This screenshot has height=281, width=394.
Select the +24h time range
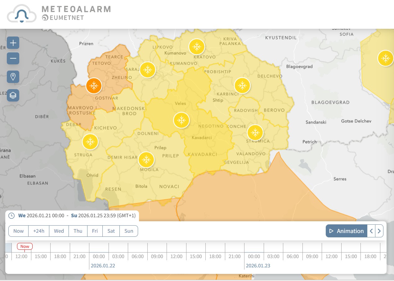click(39, 231)
